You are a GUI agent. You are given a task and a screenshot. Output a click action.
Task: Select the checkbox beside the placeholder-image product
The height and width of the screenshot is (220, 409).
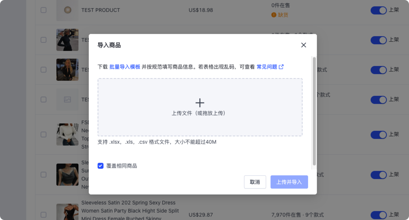pos(43,99)
